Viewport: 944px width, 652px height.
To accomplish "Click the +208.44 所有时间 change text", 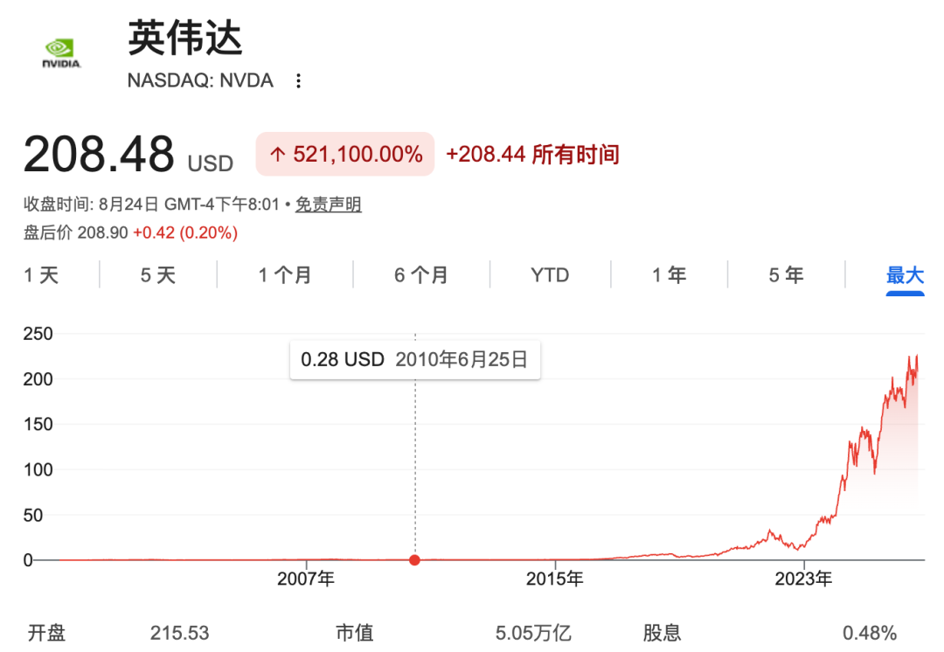I will [x=532, y=155].
